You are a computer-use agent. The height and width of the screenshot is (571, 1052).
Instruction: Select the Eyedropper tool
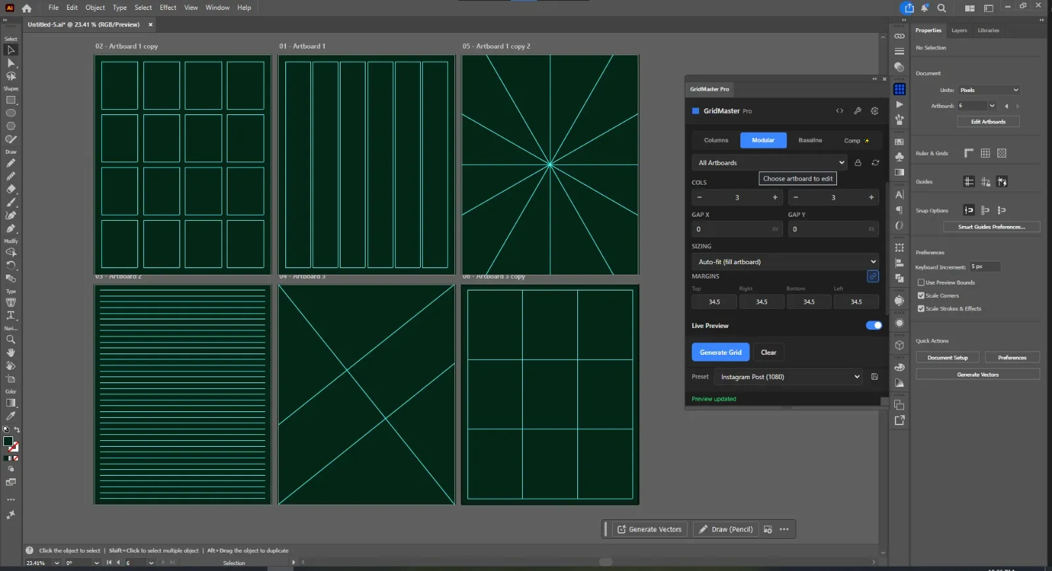coord(11,416)
